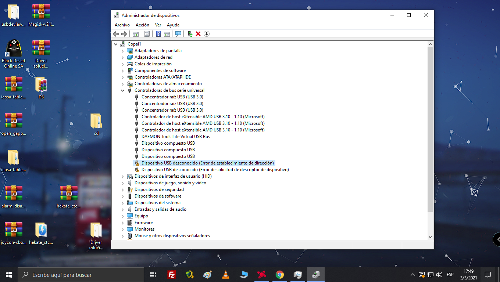The height and width of the screenshot is (282, 500).
Task: Click warning icon of descriptor de dispositivo error device
Action: 137,170
